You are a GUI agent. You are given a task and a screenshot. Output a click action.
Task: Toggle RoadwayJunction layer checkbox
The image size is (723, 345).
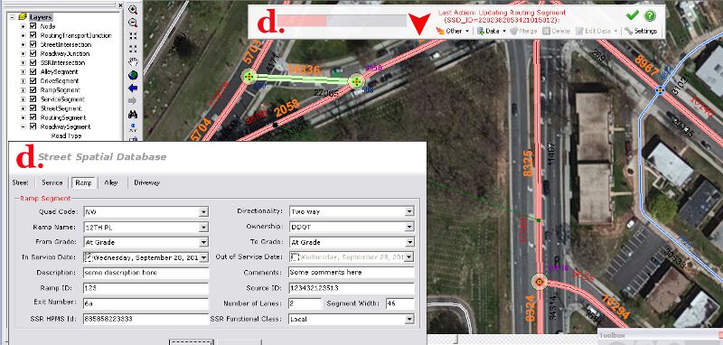point(33,53)
